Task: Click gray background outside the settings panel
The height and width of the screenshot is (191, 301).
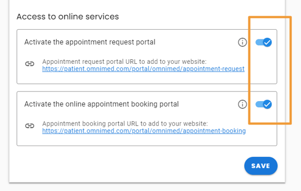Action: point(294,153)
